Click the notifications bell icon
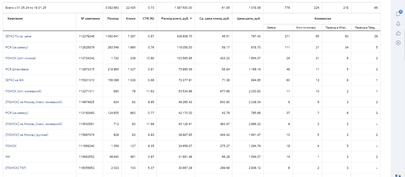This screenshot has width=405, height=177. coord(398,24)
